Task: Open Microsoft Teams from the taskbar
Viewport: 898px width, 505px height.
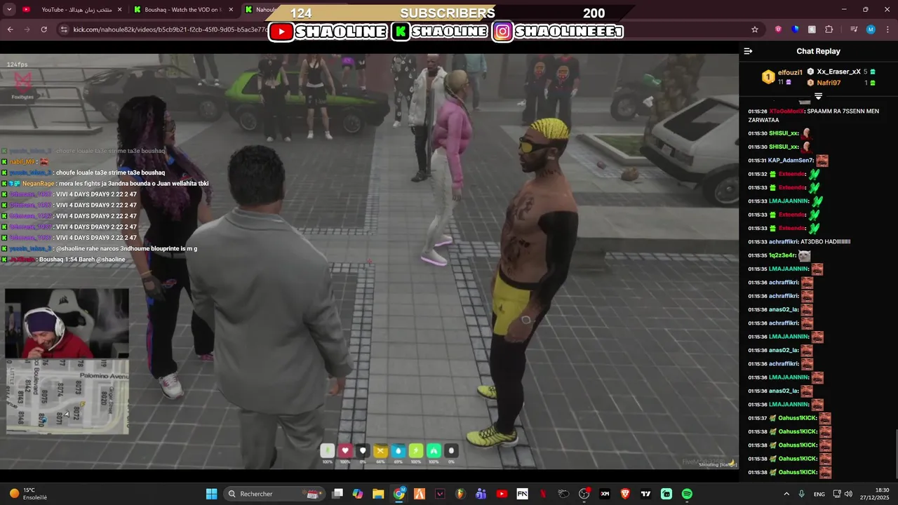Action: 481,494
